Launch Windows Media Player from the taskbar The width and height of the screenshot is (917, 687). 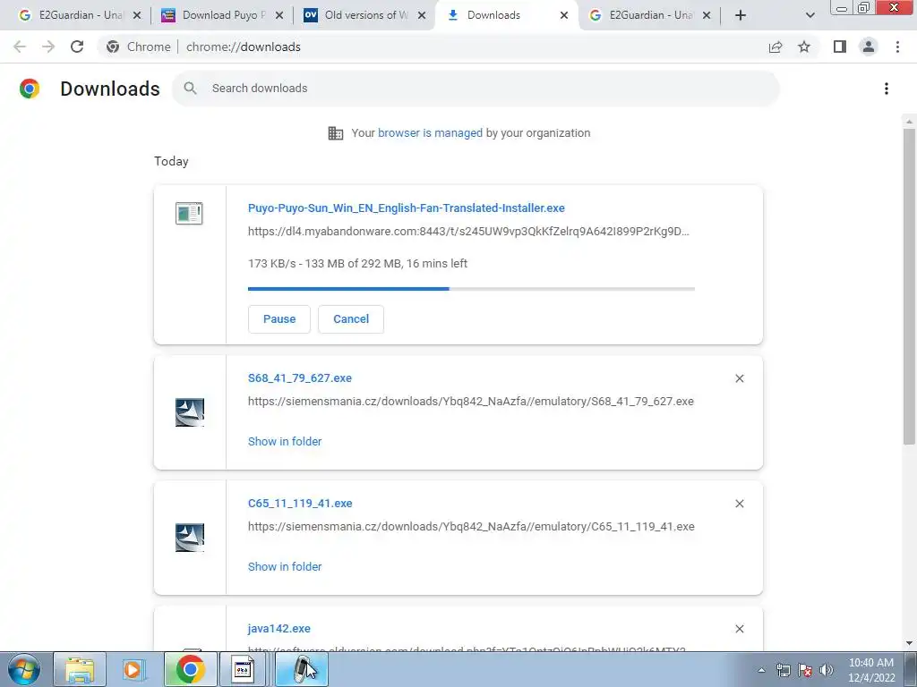[x=134, y=669]
